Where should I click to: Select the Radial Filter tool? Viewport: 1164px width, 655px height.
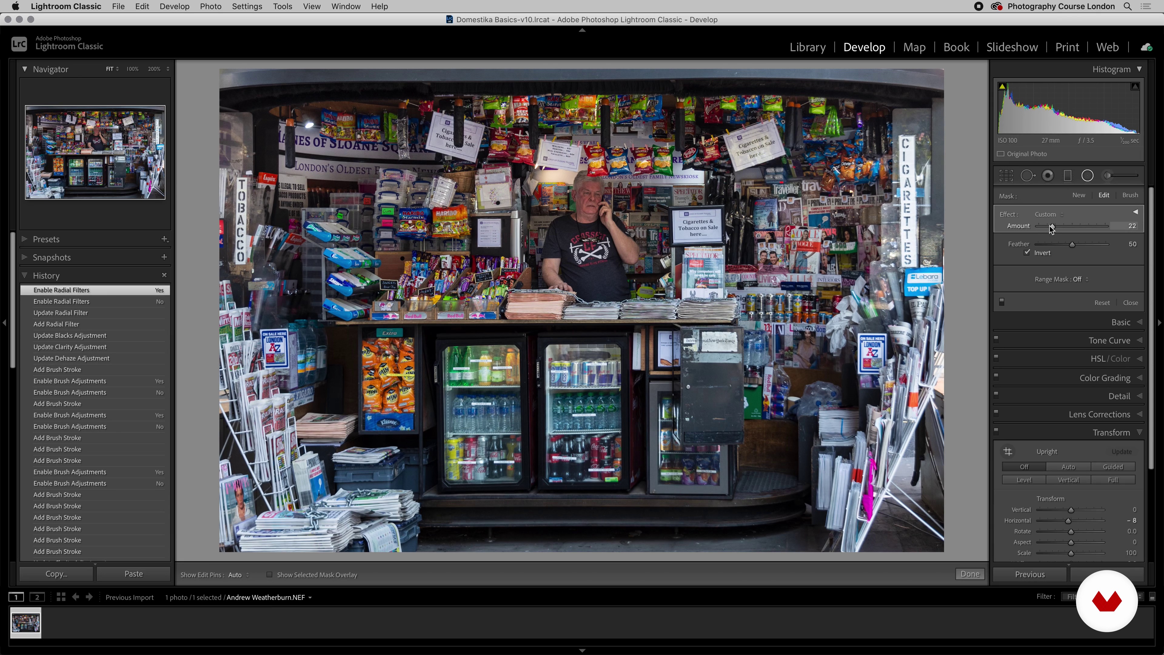(1088, 176)
